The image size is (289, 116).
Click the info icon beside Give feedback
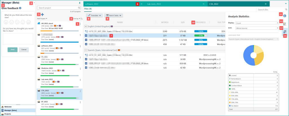20,8
